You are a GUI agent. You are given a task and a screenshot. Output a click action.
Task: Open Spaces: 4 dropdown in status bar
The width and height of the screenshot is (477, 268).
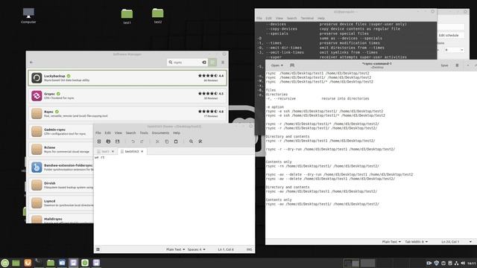point(197,249)
